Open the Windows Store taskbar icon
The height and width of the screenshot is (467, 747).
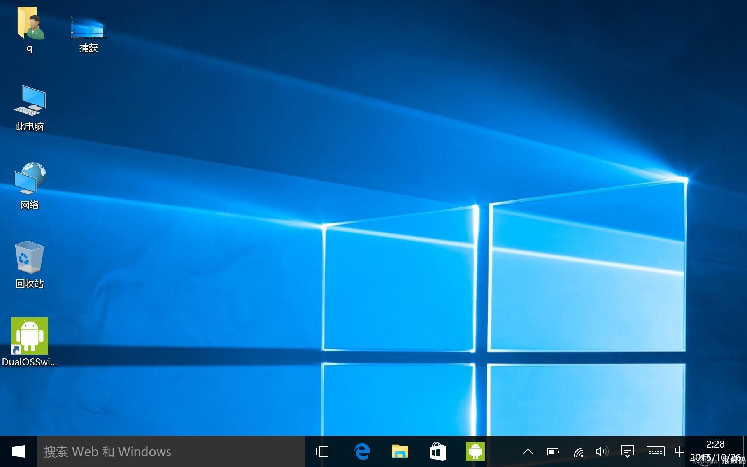[x=437, y=451]
